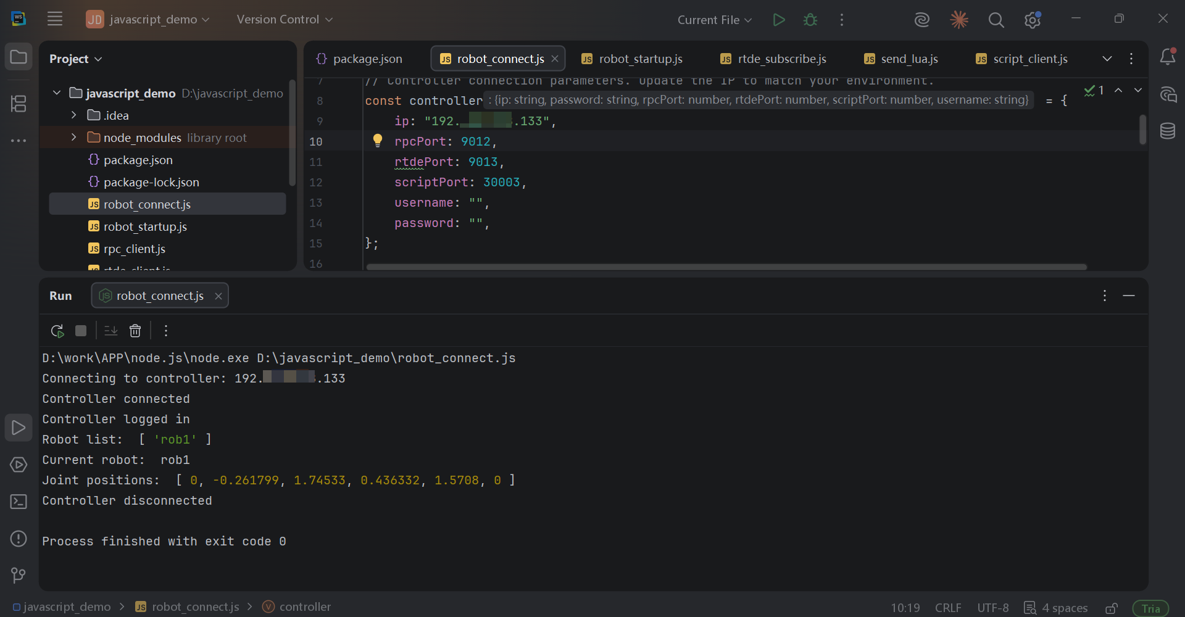
Task: Open the Debug bug icon
Action: point(810,20)
